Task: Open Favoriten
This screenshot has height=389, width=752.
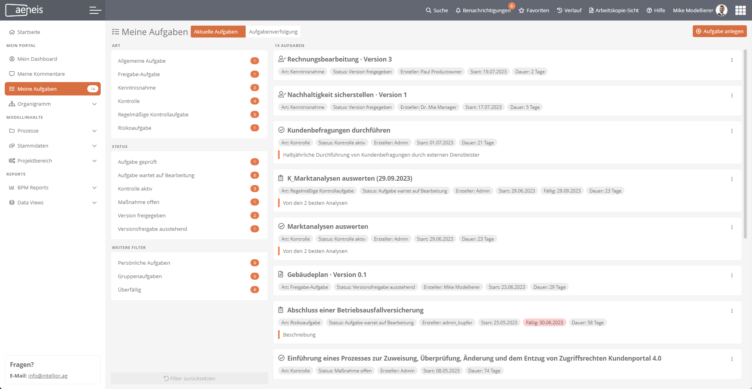Action: (x=534, y=10)
